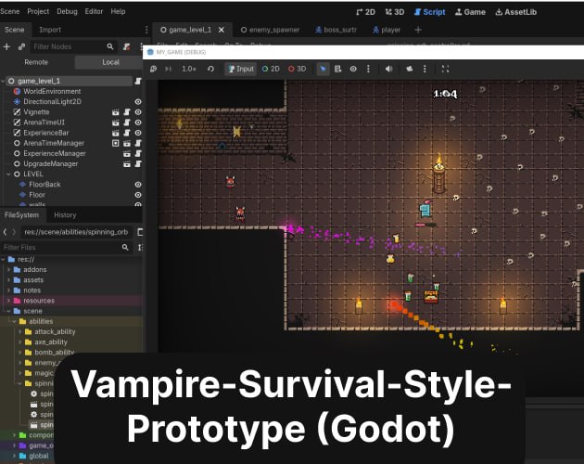Toggle fullscreen for embedded game view

pos(446,69)
